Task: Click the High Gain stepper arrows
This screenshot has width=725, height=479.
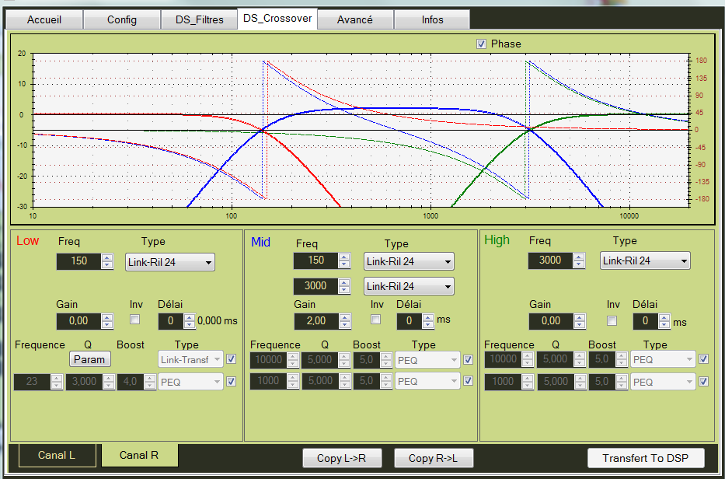Action: tap(580, 322)
